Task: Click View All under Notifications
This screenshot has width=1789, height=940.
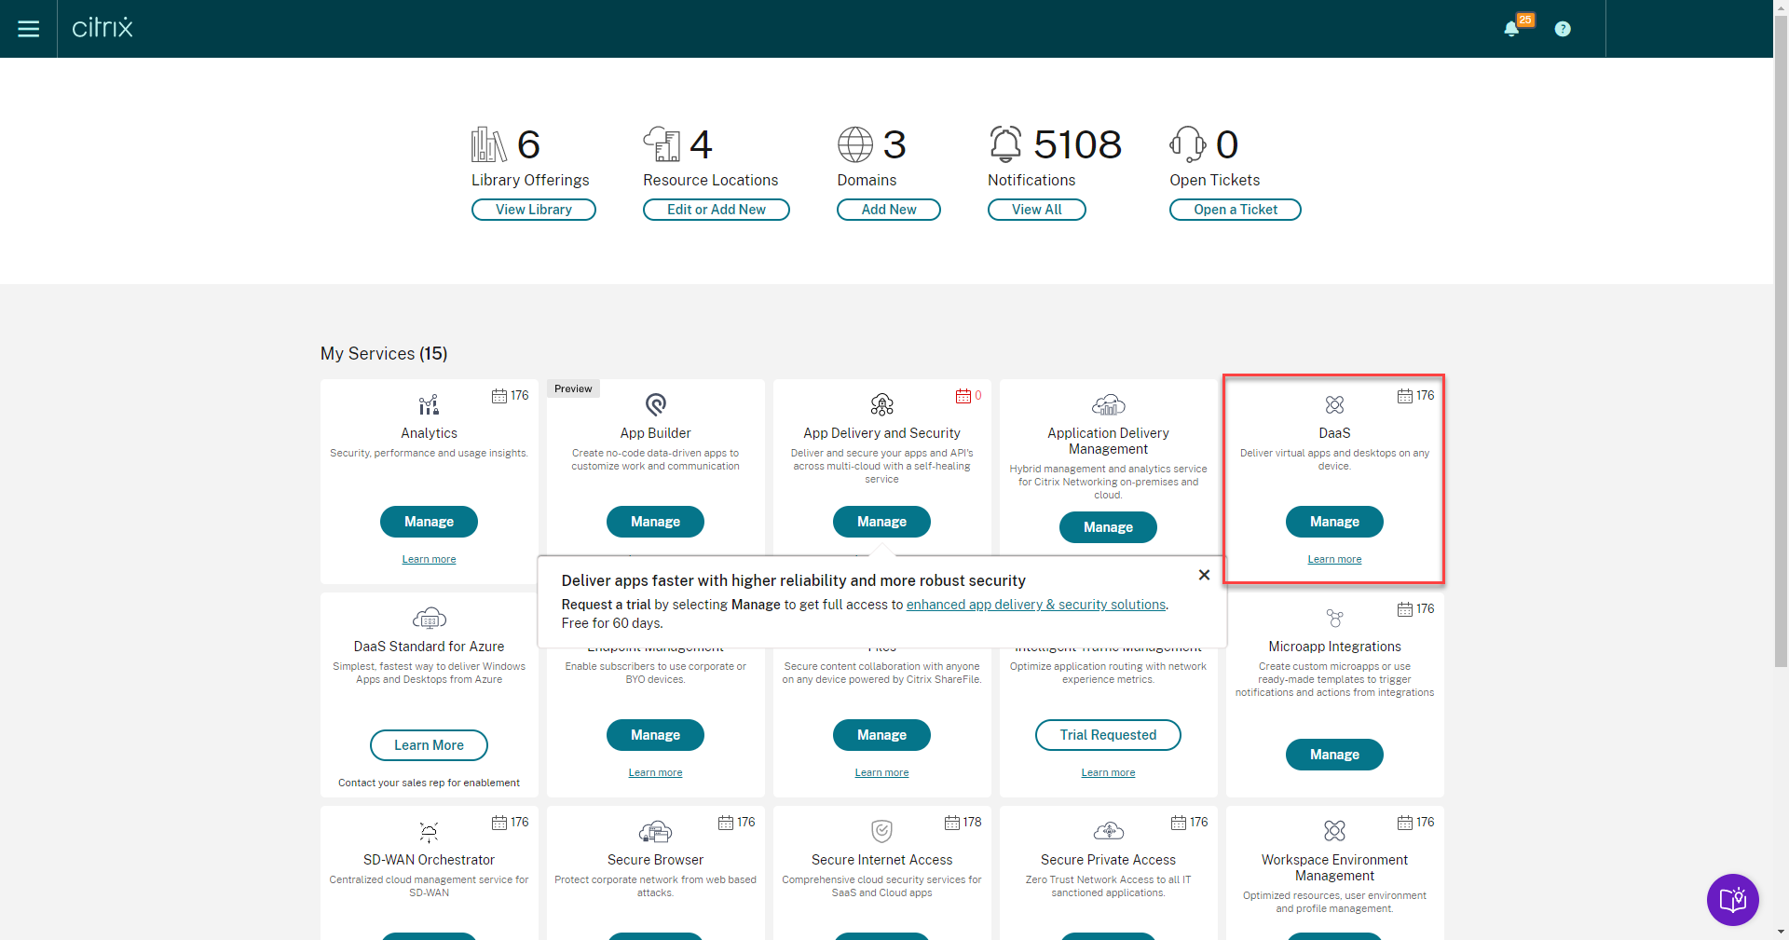Action: click(1037, 210)
